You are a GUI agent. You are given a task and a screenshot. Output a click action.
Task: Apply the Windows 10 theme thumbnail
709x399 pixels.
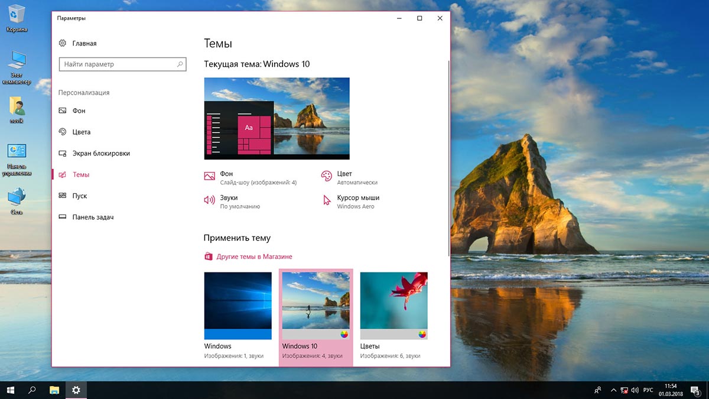(316, 306)
